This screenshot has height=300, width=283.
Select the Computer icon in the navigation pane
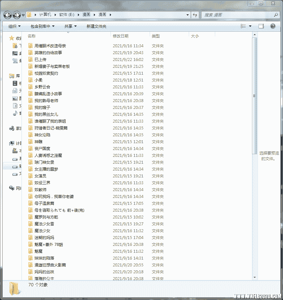(12, 143)
